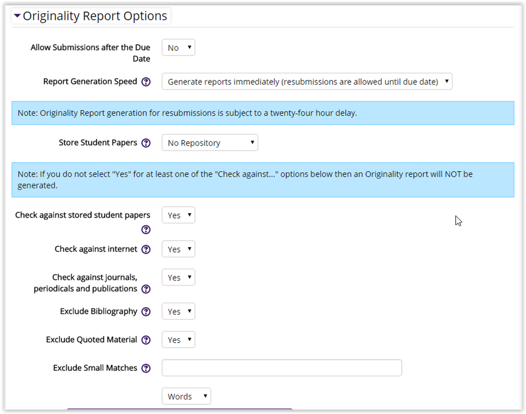Collapse the Originality Report Options section
The image size is (526, 414).
coord(17,16)
